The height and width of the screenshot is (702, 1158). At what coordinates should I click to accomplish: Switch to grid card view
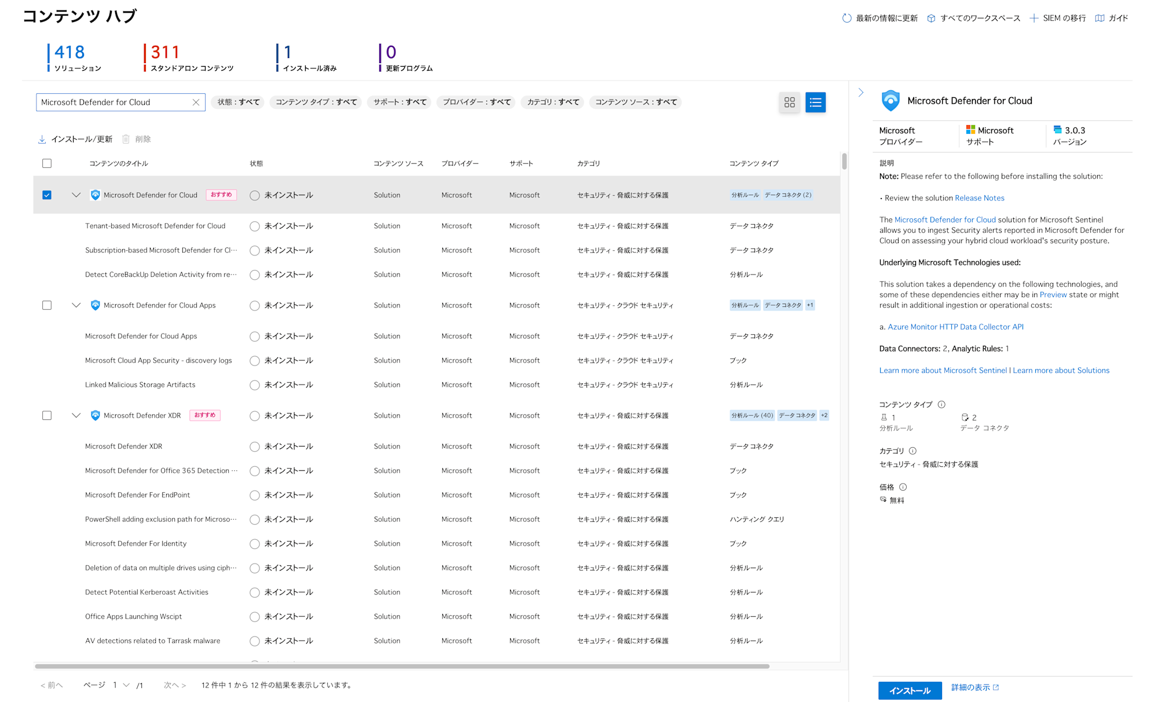(789, 102)
